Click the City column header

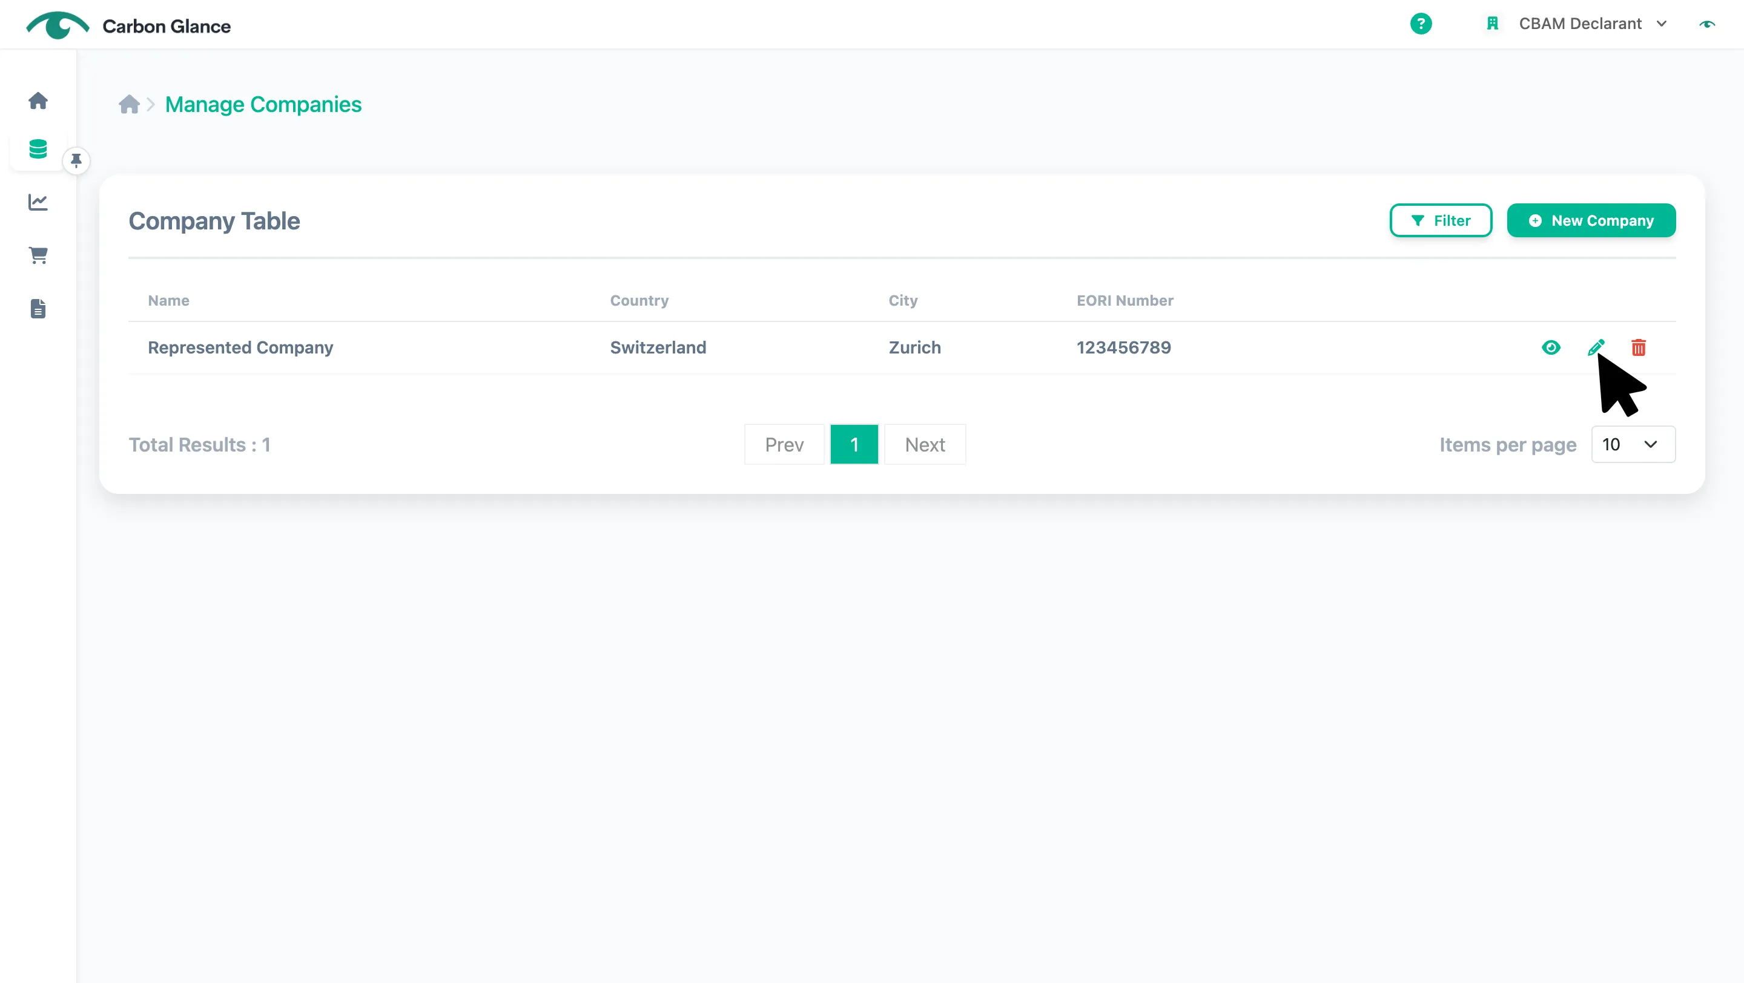pos(903,300)
